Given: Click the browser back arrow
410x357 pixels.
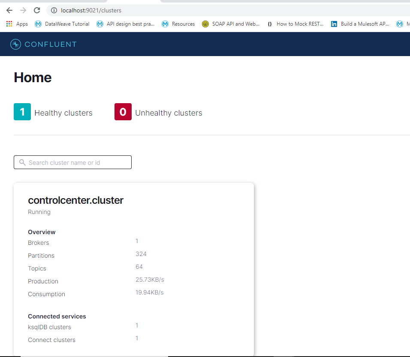Looking at the screenshot, I should 9,10.
